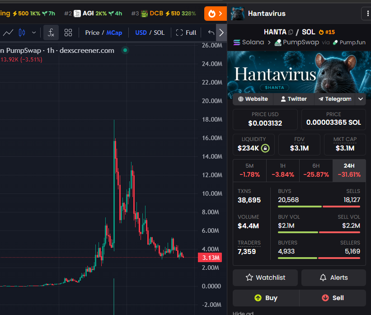
Task: Click the buys/sells ratio bar
Action: 319,207
